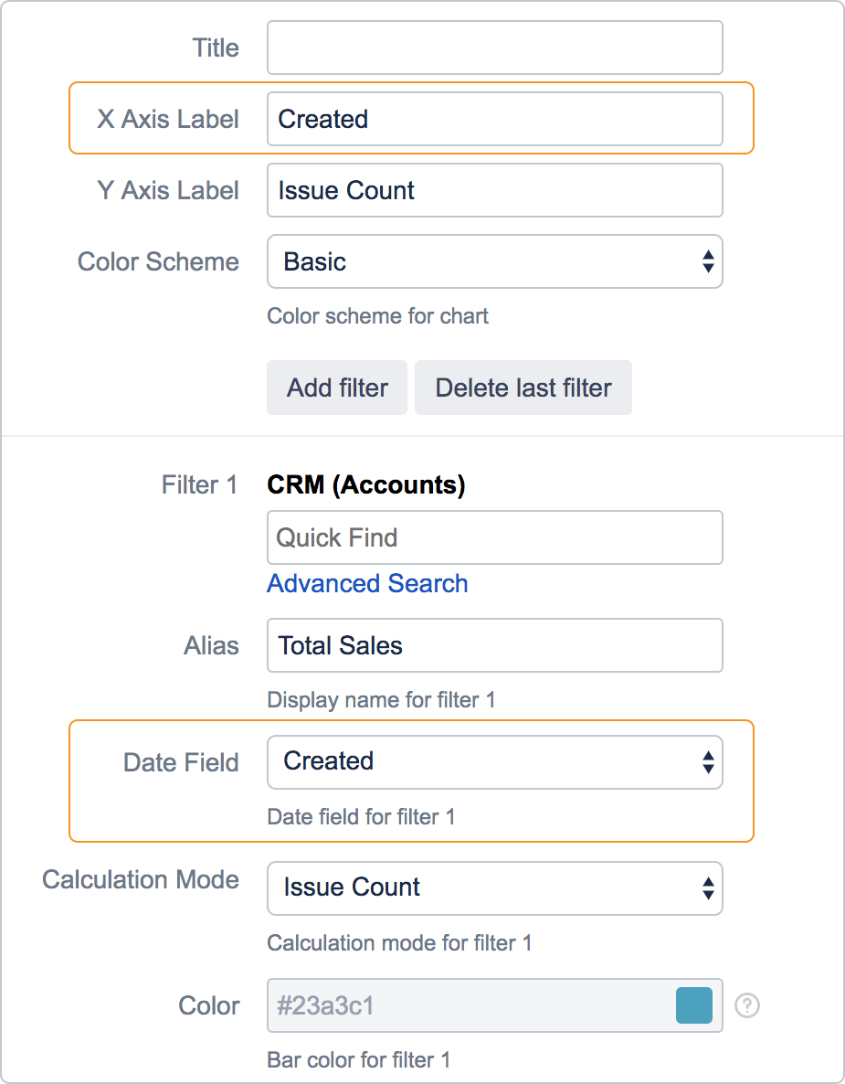Viewport: 845px width, 1084px height.
Task: Open the Calculation Mode dropdown showing Issue Count
Action: [494, 887]
